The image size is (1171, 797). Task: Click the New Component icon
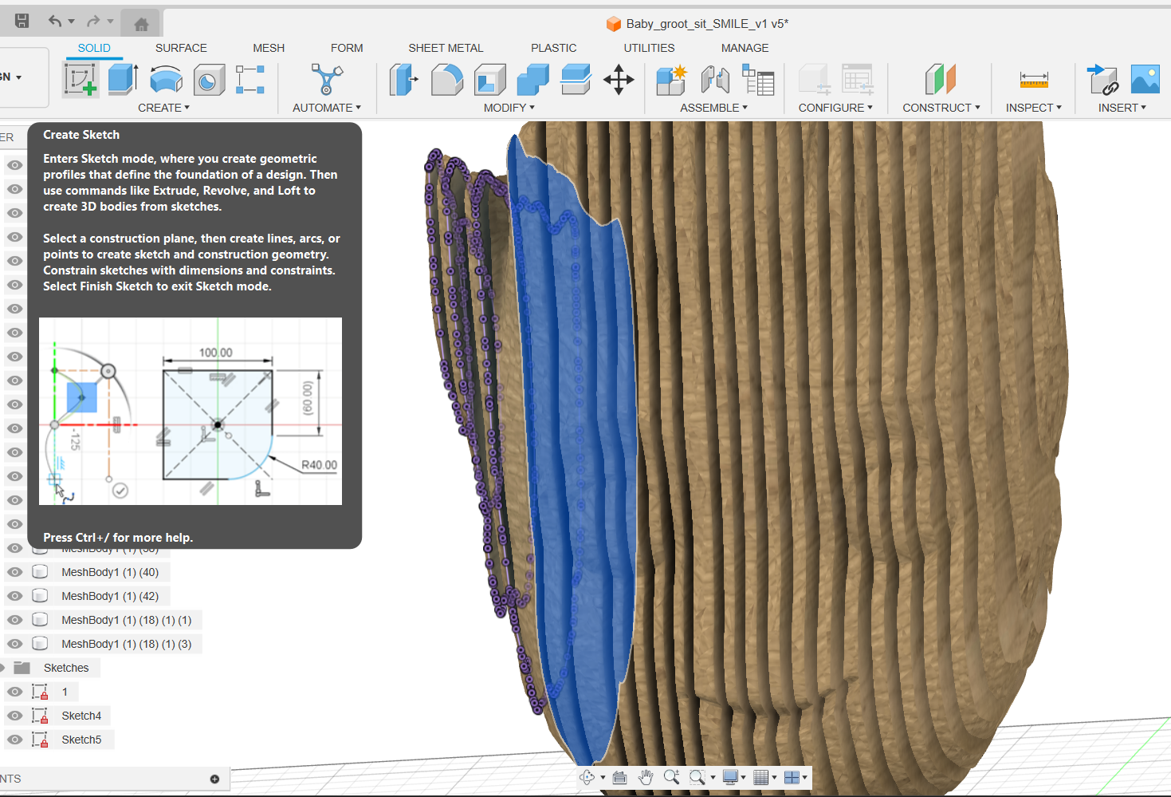coord(671,80)
